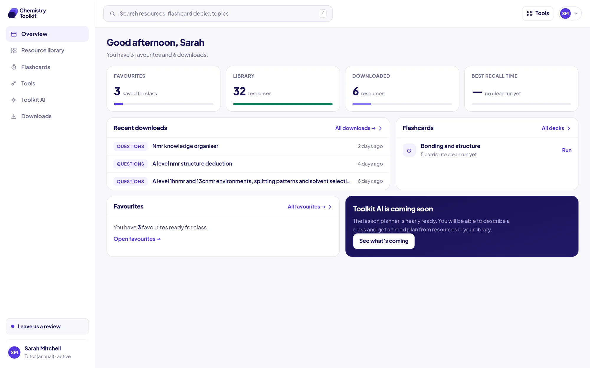Focus the search resources input field
Screen dimensions: 590x368
point(218,14)
